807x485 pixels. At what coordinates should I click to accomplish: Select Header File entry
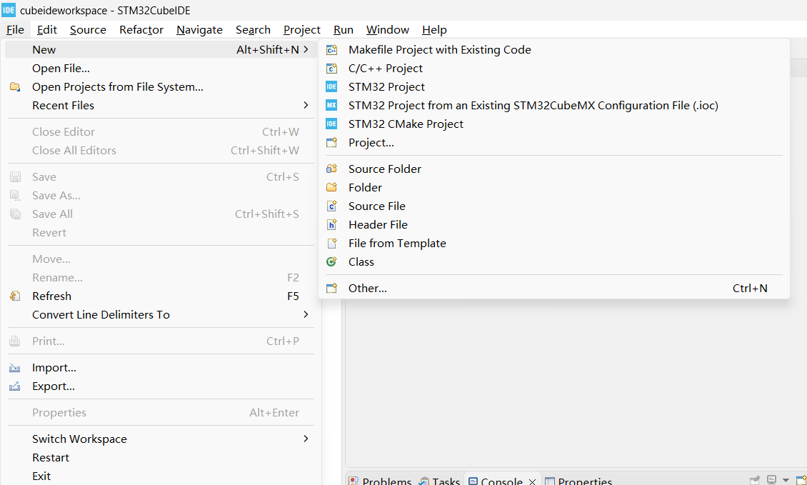pyautogui.click(x=553, y=224)
